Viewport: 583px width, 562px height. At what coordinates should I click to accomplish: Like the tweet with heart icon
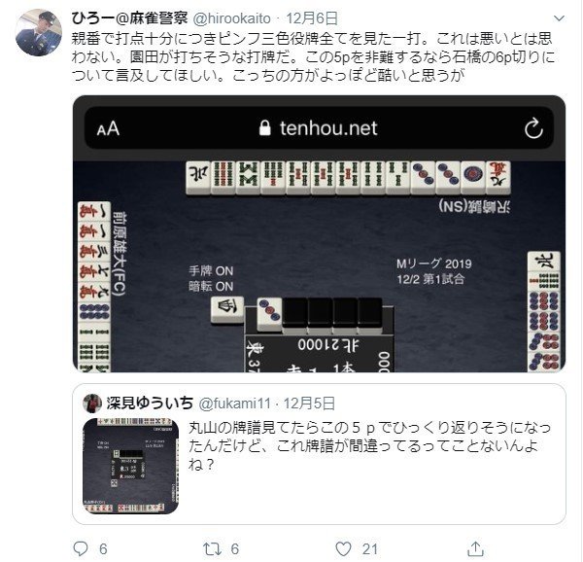pos(343,549)
